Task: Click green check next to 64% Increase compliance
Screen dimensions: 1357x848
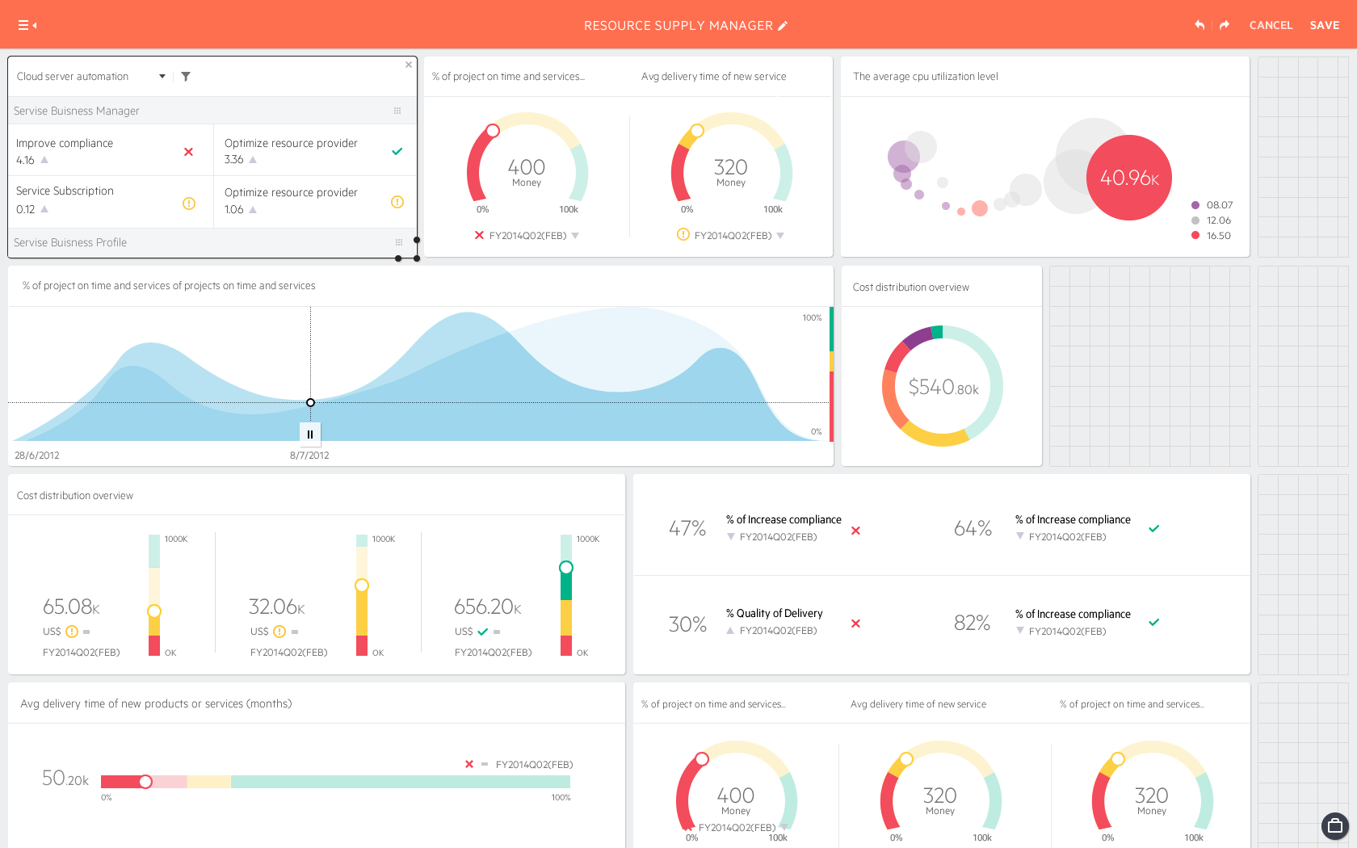Action: (1154, 529)
